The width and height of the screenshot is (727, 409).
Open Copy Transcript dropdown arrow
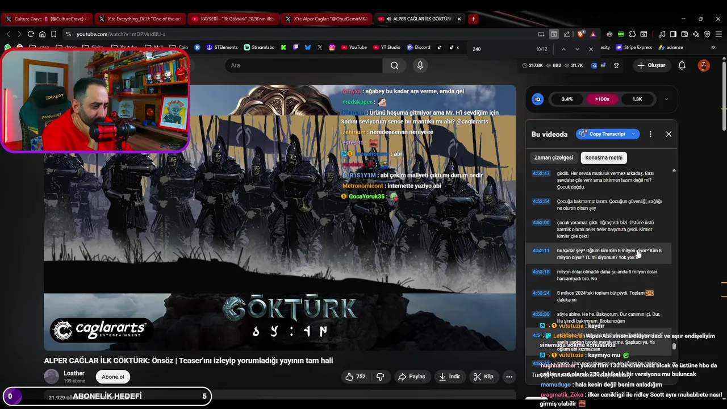click(634, 134)
